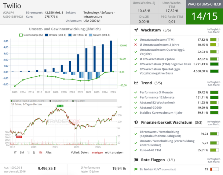223x175 pixels.
Task: Click the Finanzierbarkeit Wachstum shield icon
Action: [136, 122]
